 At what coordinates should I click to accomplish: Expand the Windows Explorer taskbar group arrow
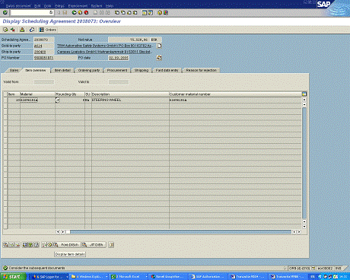tap(107, 277)
